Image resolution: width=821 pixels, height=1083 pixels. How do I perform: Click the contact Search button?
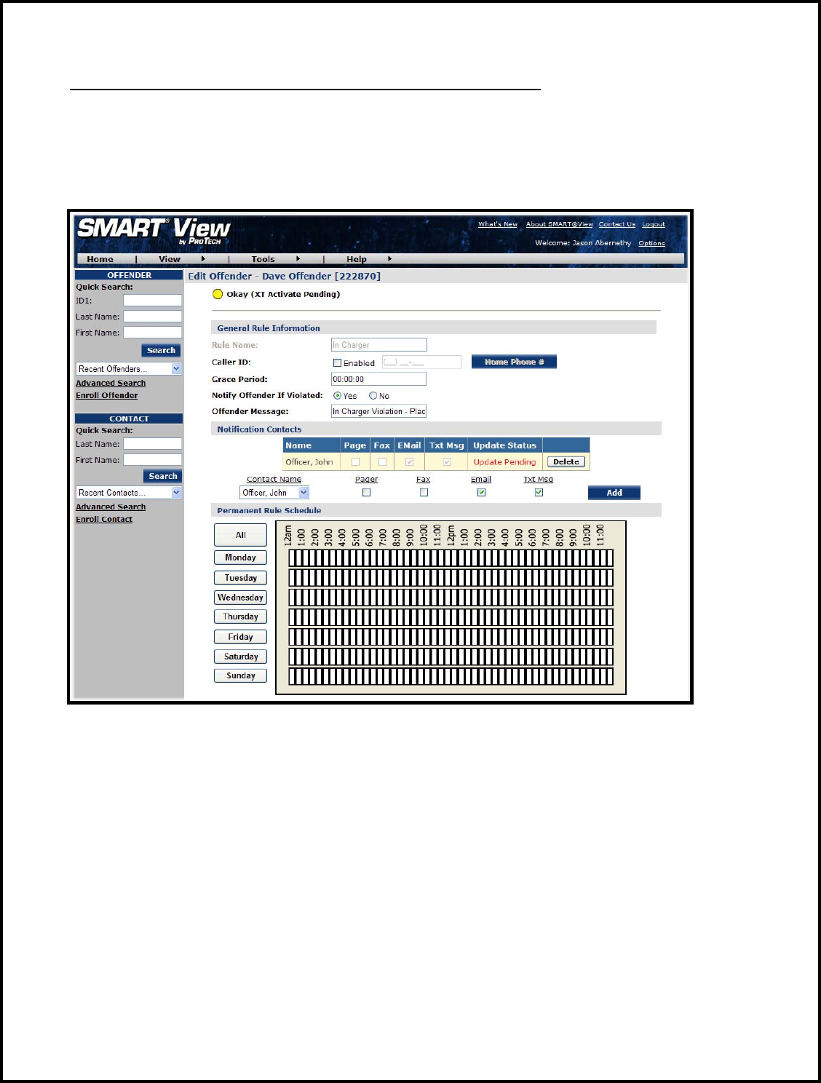click(163, 476)
